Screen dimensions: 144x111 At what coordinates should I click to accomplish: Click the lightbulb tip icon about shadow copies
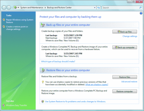tap(43, 82)
